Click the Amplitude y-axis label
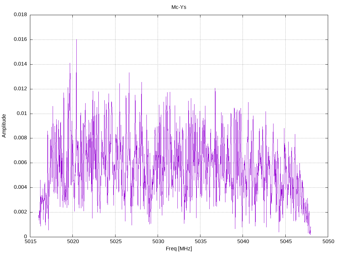 pyautogui.click(x=4, y=126)
